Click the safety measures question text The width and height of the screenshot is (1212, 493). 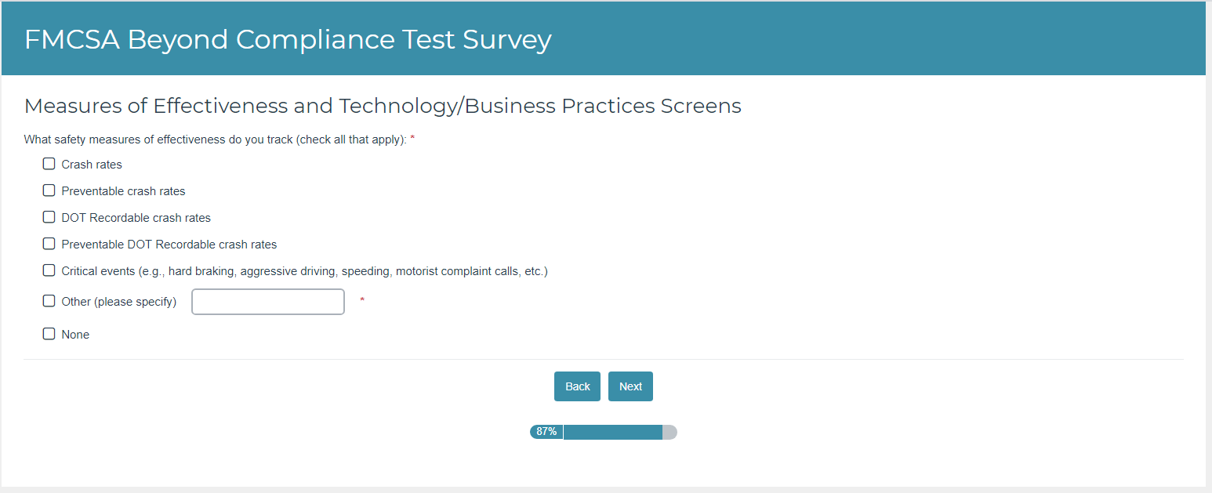215,140
